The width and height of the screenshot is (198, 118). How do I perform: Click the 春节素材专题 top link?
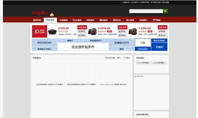click(155, 2)
